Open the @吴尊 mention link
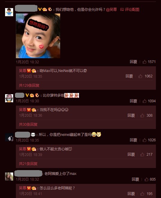161x198 pixels. (x=112, y=10)
